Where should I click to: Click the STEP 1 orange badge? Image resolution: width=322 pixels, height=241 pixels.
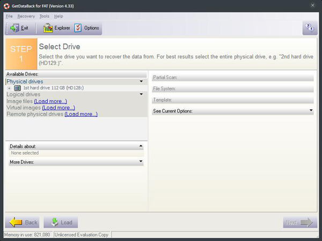tap(21, 54)
